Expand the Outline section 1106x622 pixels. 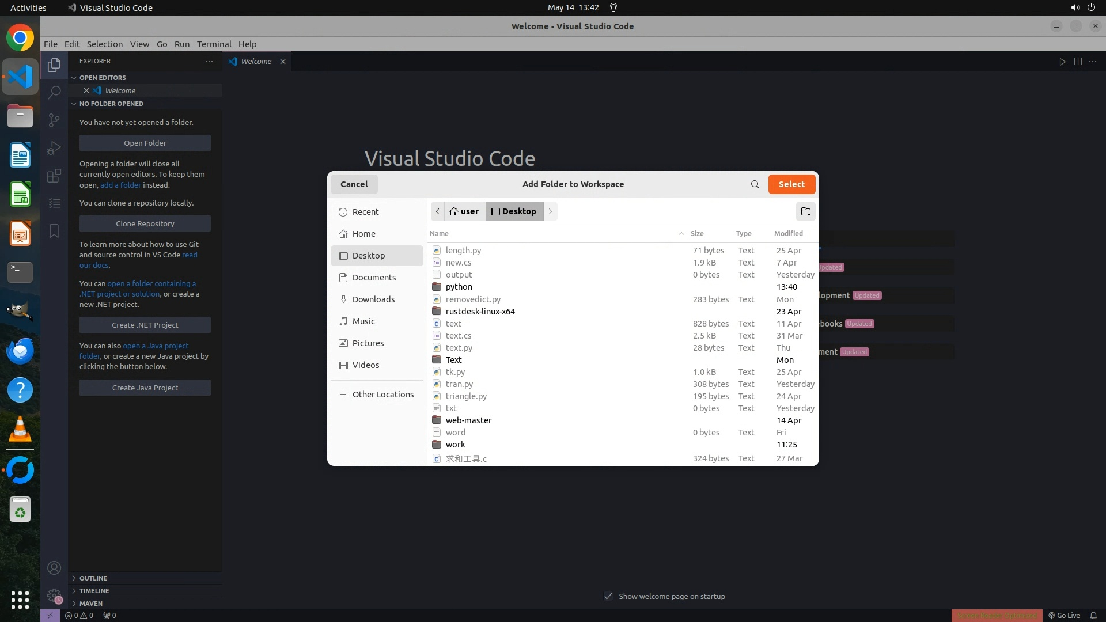point(93,578)
